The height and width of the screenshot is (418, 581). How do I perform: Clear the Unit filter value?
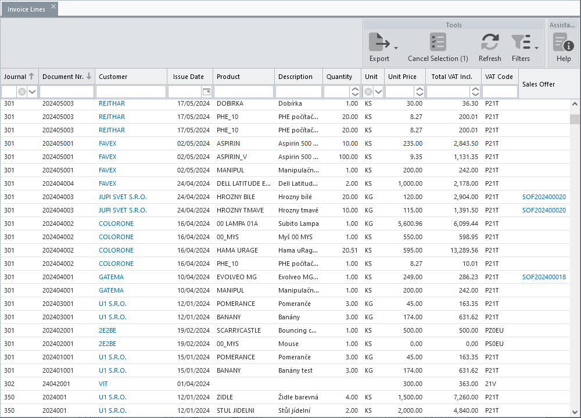tap(368, 92)
